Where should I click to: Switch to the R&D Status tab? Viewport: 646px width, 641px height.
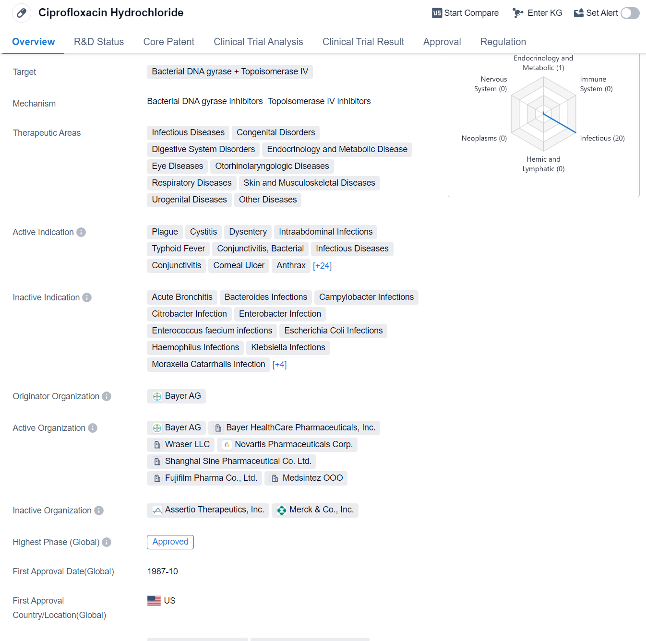pos(99,42)
